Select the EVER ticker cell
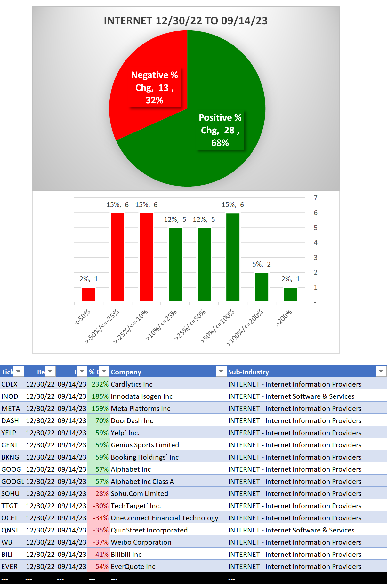387x584 pixels. pos(12,566)
